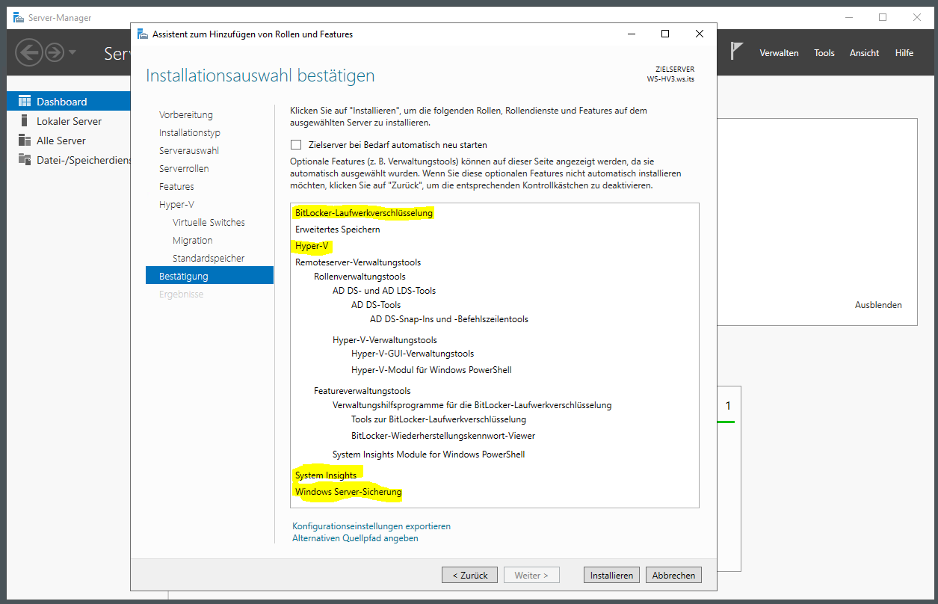938x604 pixels.
Task: Click Windows Server-Sicherung list entry
Action: 348,492
